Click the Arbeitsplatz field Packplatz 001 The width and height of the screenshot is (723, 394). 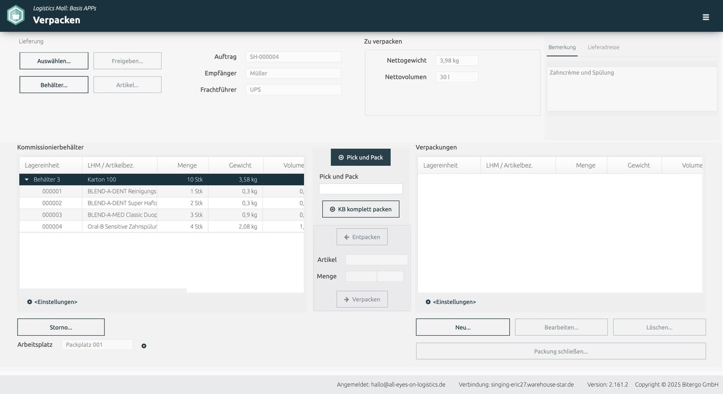coord(97,345)
